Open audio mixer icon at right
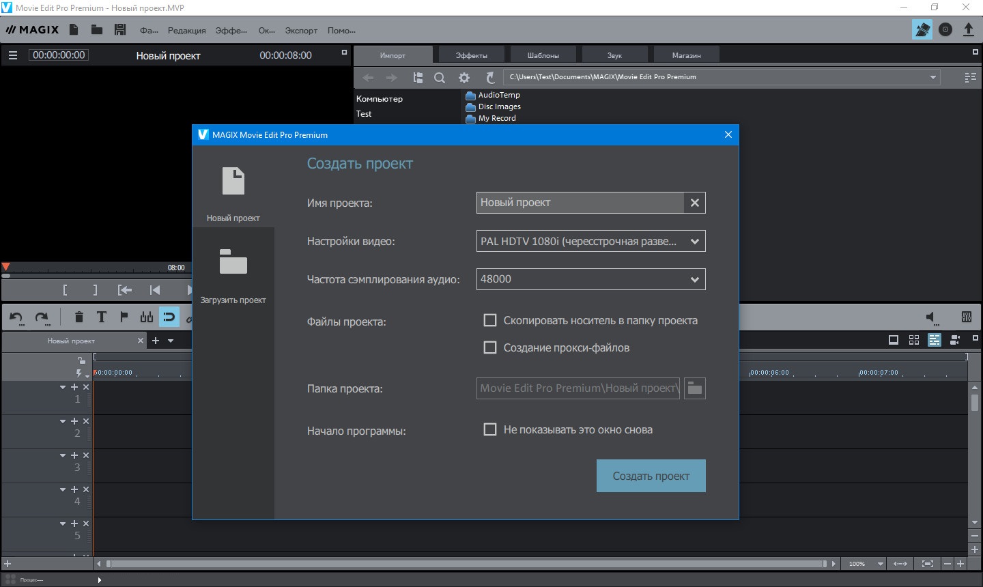The image size is (983, 587). (x=966, y=317)
